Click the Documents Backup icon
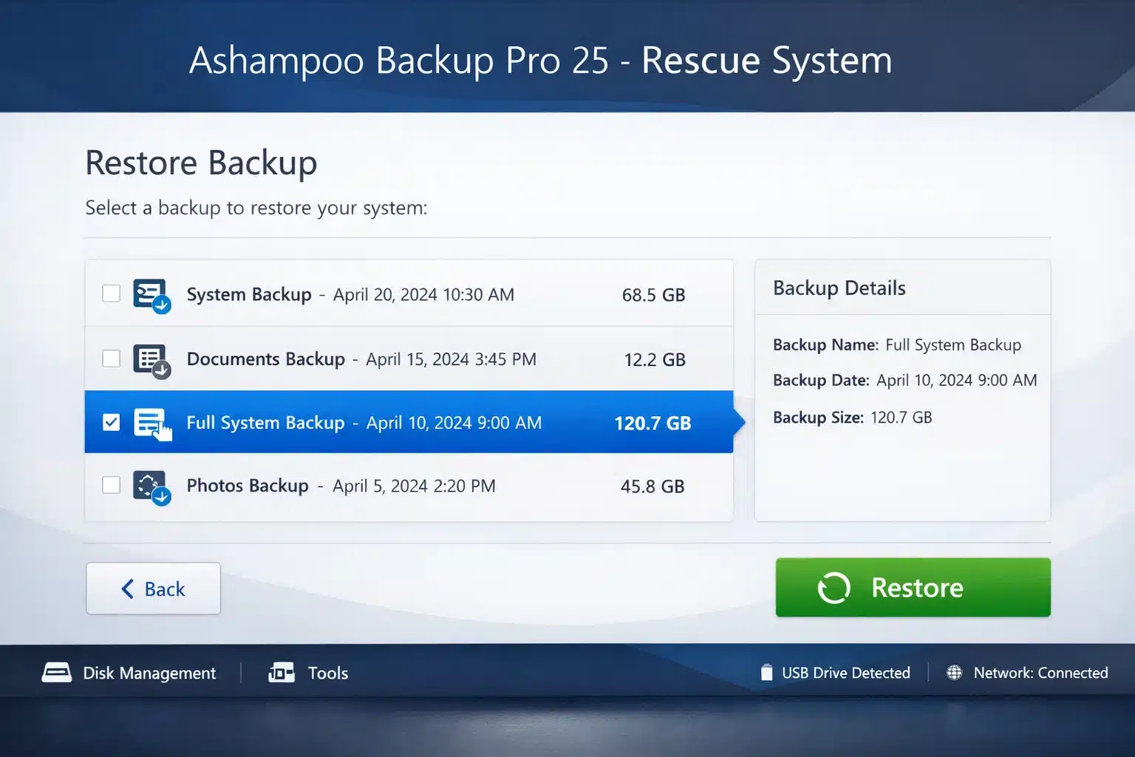 [150, 359]
